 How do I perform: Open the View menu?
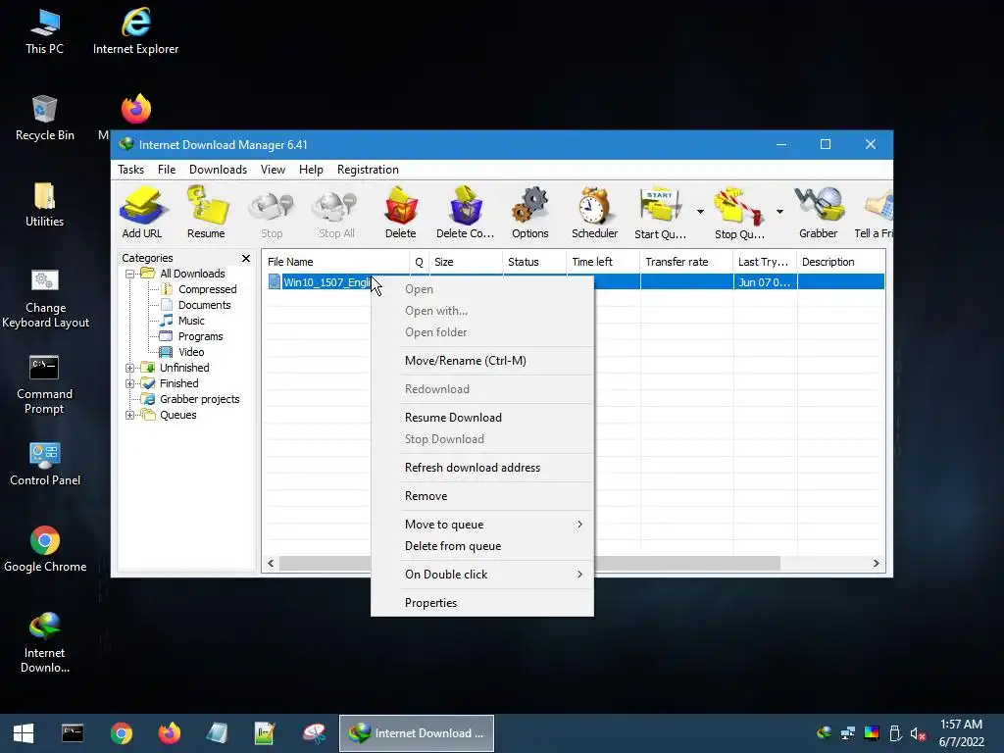pyautogui.click(x=273, y=170)
